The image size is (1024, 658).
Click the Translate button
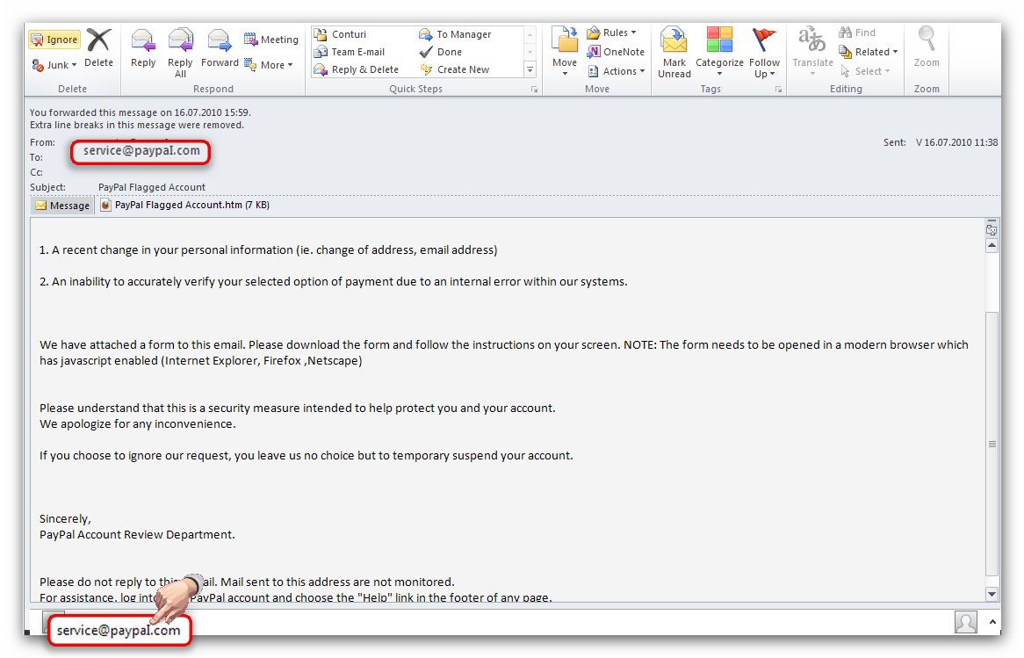812,52
